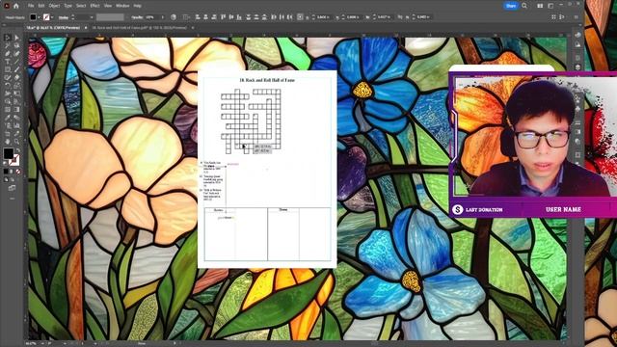Select the Column Graph tool
The width and height of the screenshot is (617, 347).
click(x=16, y=125)
